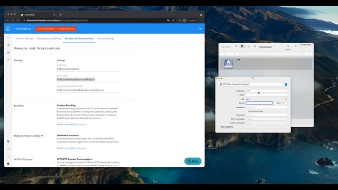This screenshot has width=338, height=190.
Task: Open the Security Settings tab
Action: 106,39
